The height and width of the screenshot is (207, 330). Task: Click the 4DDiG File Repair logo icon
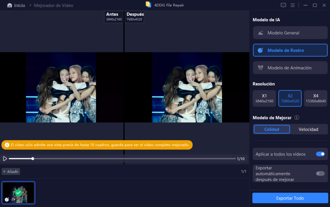148,5
